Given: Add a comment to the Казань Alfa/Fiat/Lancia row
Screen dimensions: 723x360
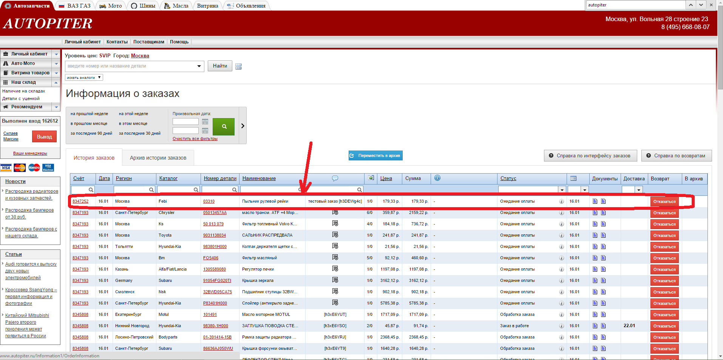Looking at the screenshot, I should click(335, 269).
